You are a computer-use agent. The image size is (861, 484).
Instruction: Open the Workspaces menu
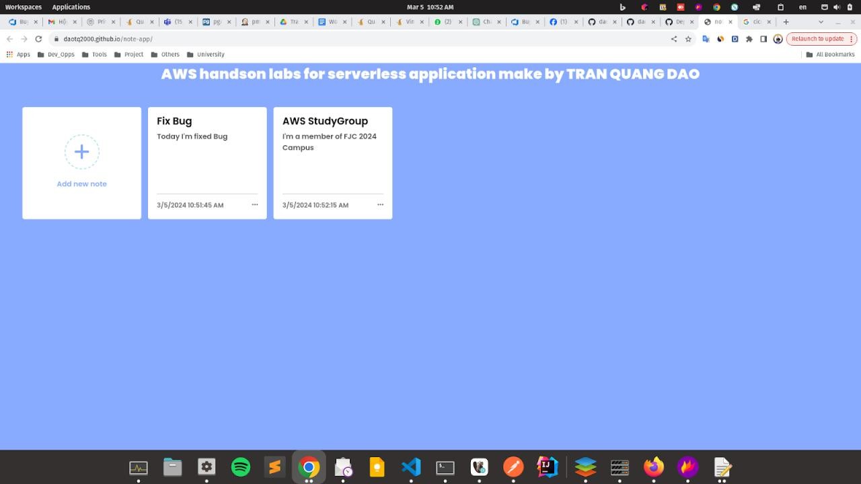(x=24, y=7)
